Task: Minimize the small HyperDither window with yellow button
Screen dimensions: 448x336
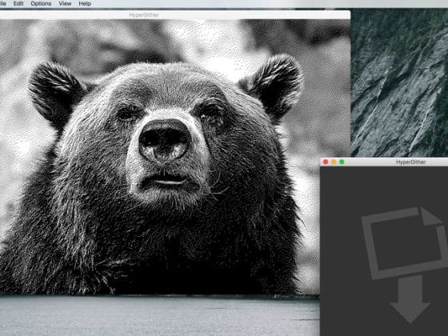Action: click(x=334, y=162)
